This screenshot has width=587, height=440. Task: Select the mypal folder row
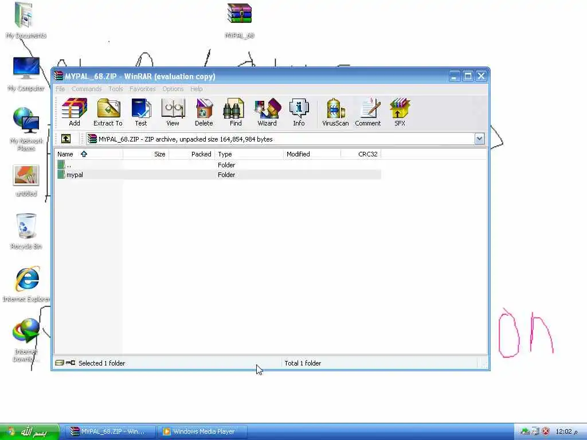[x=218, y=175]
